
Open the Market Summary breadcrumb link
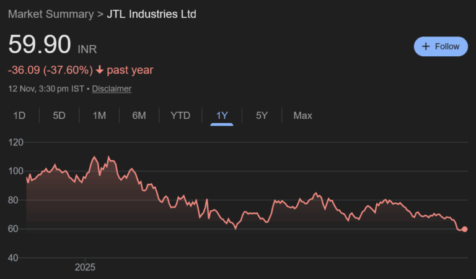50,14
